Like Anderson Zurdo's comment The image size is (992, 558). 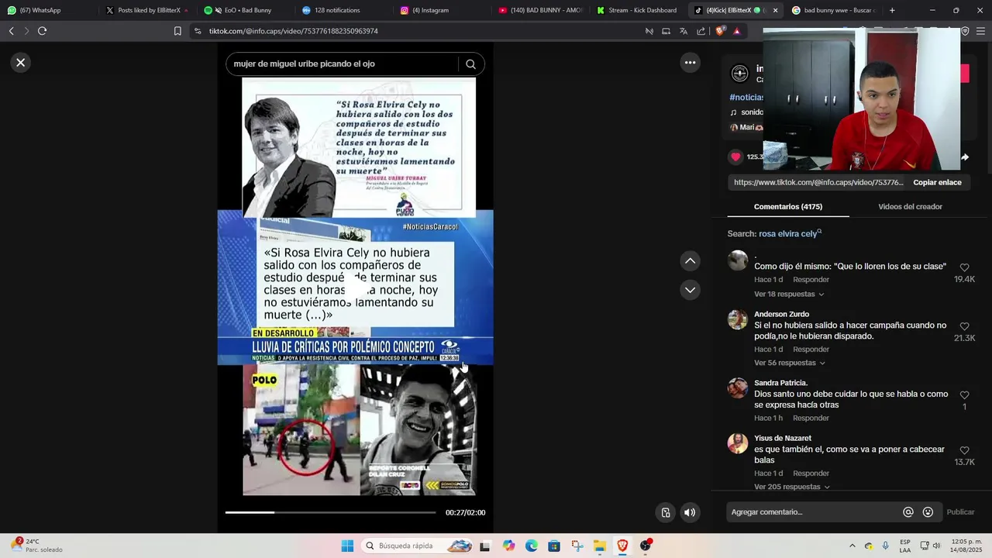[964, 327]
